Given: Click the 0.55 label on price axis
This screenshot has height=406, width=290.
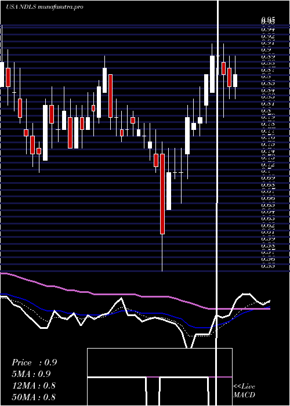Looking at the screenshot, I should click(268, 266).
